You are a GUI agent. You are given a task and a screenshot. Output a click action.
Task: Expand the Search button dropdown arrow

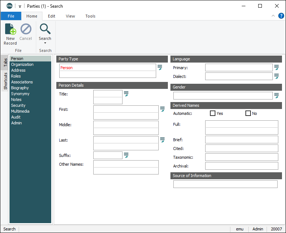tap(45, 43)
